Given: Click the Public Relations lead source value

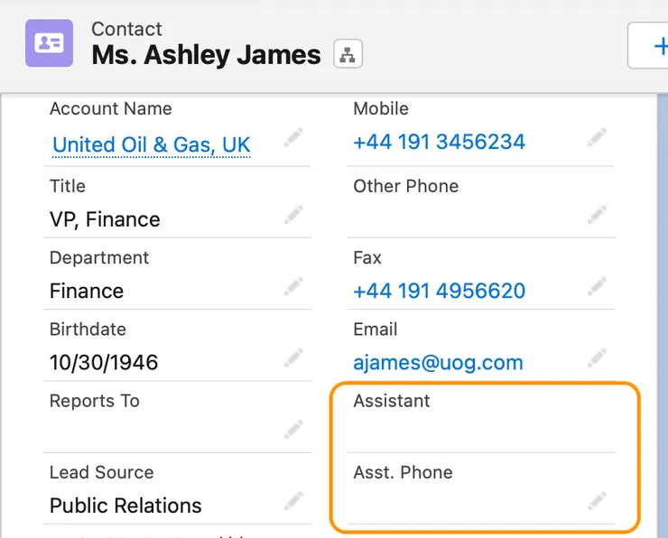Looking at the screenshot, I should click(x=125, y=506).
